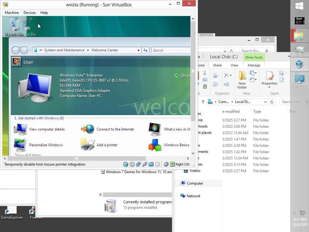This screenshot has height=232, width=309.
Task: Click the VirtualBox horizontal scrollbar left arrow
Action: pos(5,158)
